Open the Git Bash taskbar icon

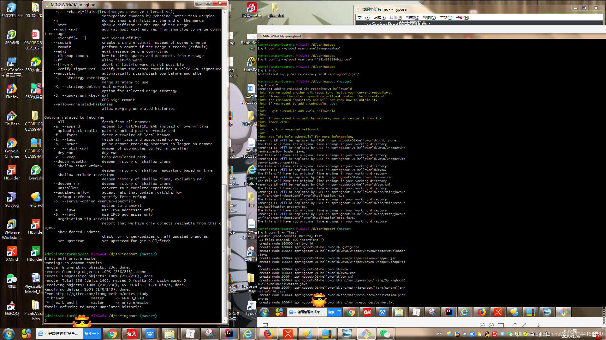tap(366, 334)
